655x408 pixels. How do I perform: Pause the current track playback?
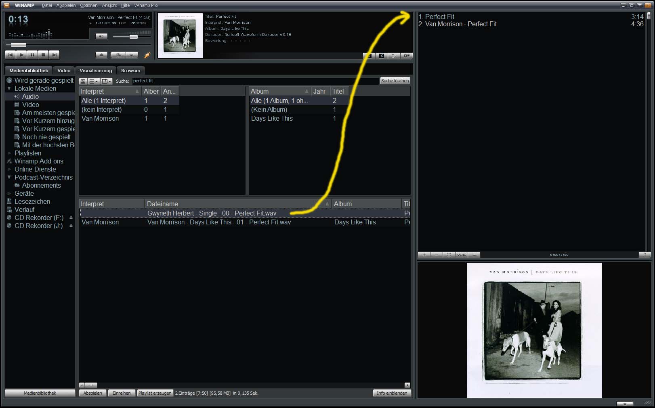pyautogui.click(x=32, y=55)
